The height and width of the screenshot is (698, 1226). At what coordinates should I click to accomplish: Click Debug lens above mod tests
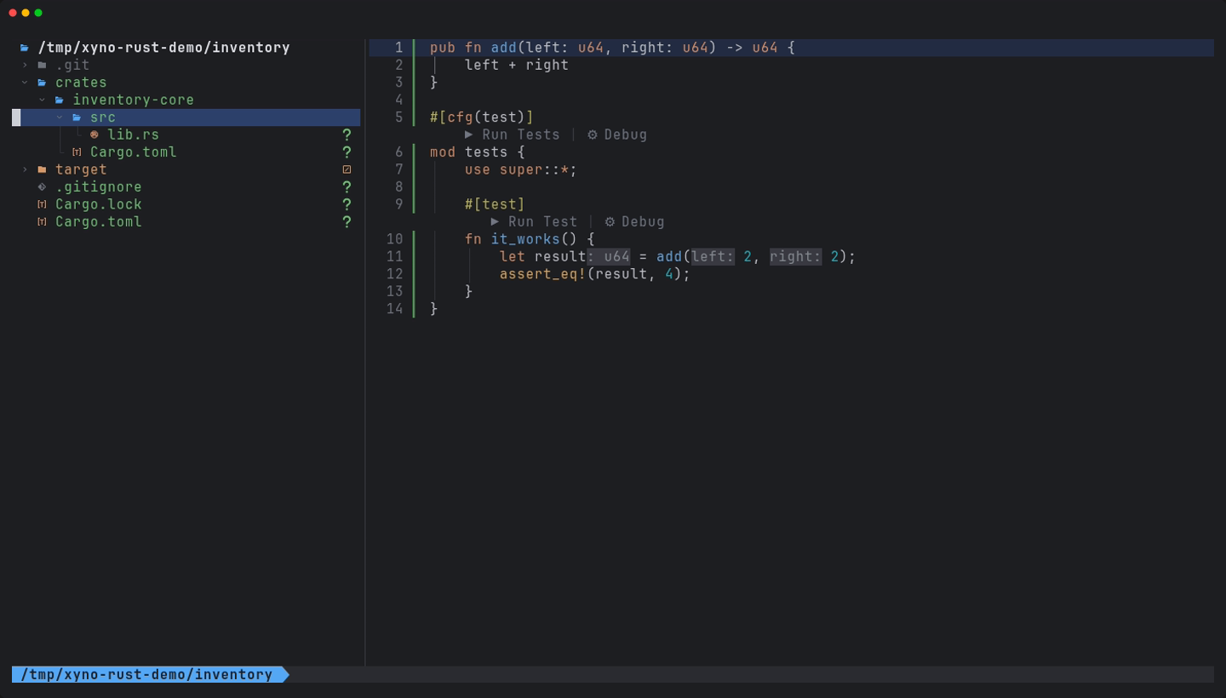pos(617,134)
